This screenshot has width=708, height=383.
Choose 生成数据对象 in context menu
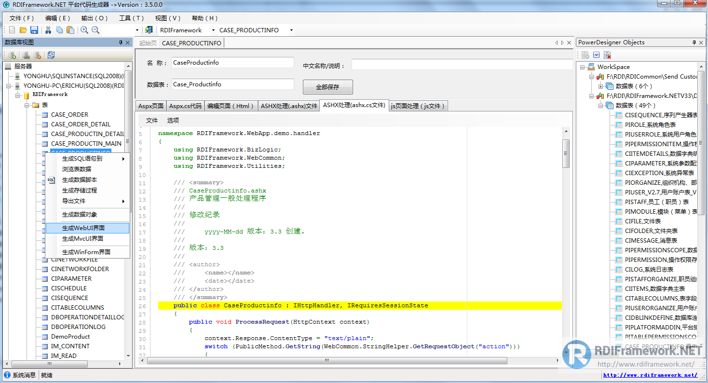click(x=87, y=215)
